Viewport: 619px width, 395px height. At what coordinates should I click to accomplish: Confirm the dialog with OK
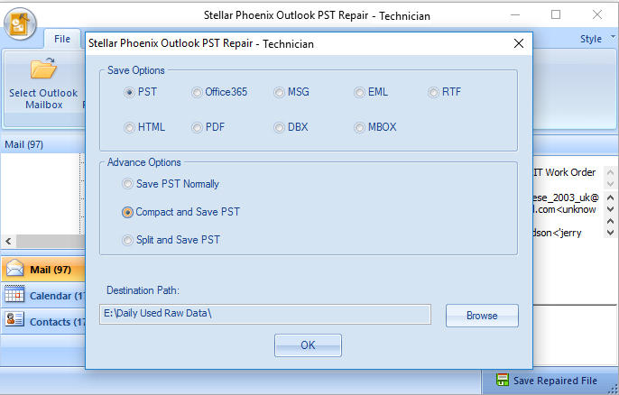(308, 345)
